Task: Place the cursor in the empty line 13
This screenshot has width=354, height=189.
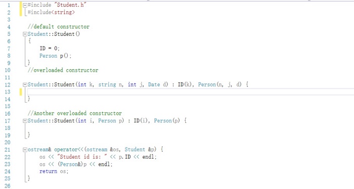Action: tap(191, 92)
